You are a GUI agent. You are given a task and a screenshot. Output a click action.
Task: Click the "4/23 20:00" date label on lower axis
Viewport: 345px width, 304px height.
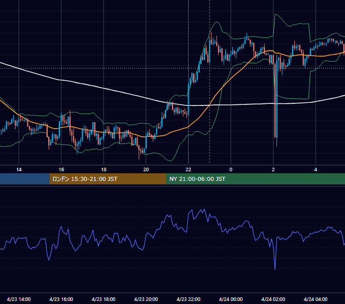146,299
